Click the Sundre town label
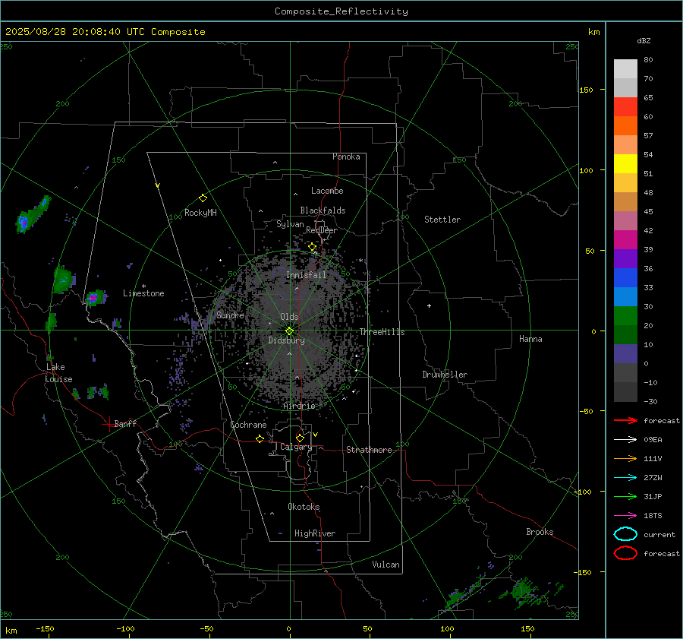This screenshot has height=639, width=683. pyautogui.click(x=230, y=315)
